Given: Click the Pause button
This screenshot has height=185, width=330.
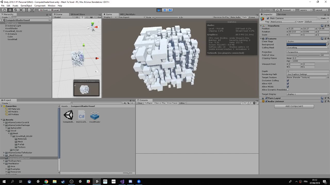Looking at the screenshot, I should (165, 10).
